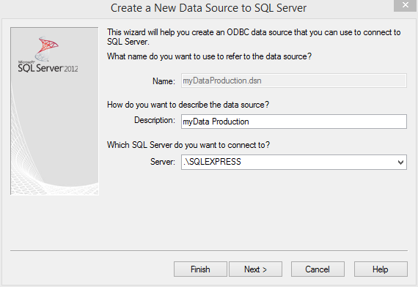The width and height of the screenshot is (418, 287).
Task: Click 'What name do you want to use' question text
Action: (x=209, y=56)
